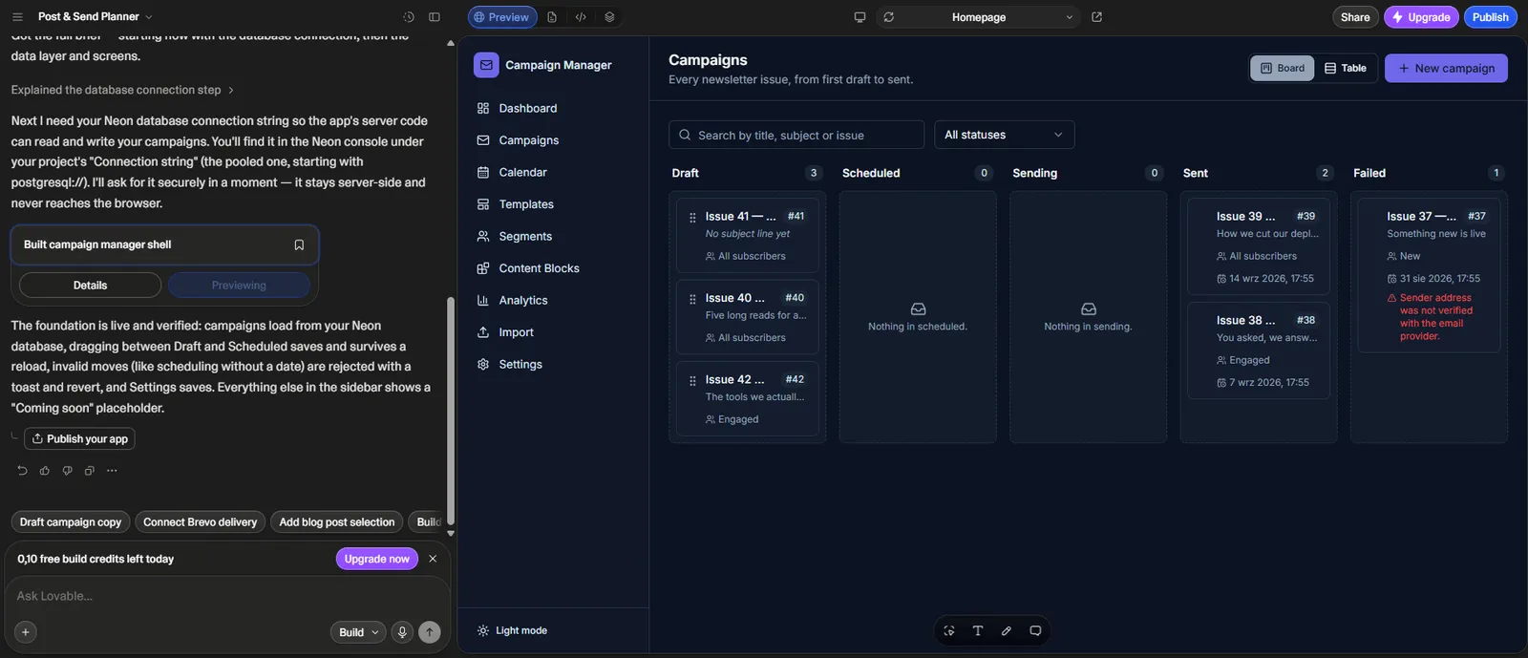Viewport: 1528px width, 658px height.
Task: Expand Explained the database connection step
Action: (122, 90)
